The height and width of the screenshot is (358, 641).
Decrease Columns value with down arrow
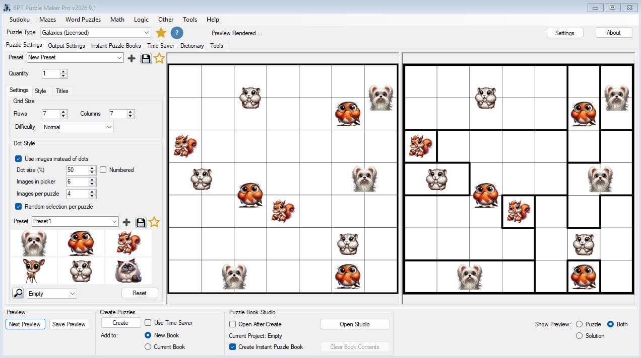[131, 116]
